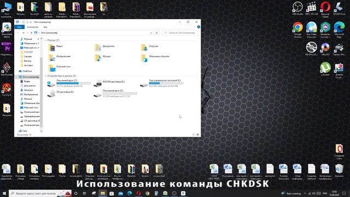Open the Этот компьютер desktop icon

point(7,9)
